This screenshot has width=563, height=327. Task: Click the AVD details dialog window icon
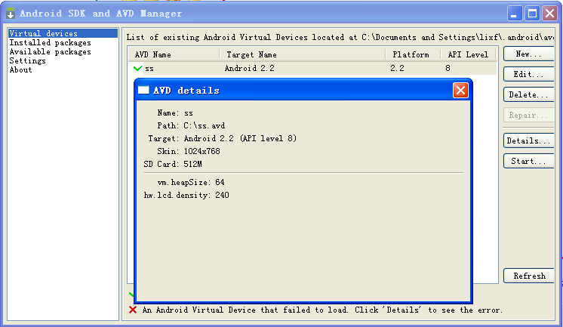tap(143, 90)
